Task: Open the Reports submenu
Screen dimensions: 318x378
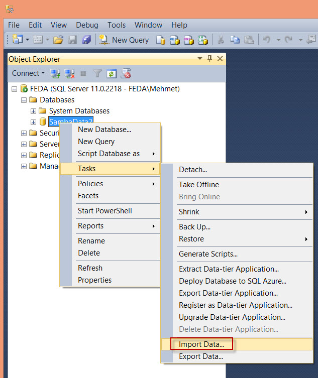Action: (x=110, y=226)
